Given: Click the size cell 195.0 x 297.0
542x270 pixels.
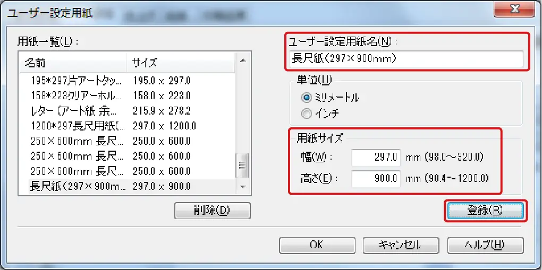Looking at the screenshot, I should [x=162, y=81].
